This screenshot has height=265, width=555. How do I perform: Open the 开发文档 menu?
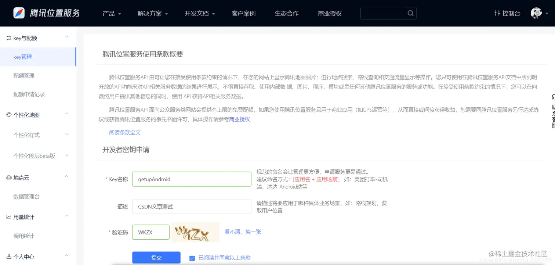coord(197,13)
